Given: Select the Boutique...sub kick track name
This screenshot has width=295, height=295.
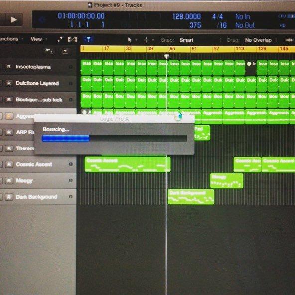Looking at the screenshot, I should point(39,100).
